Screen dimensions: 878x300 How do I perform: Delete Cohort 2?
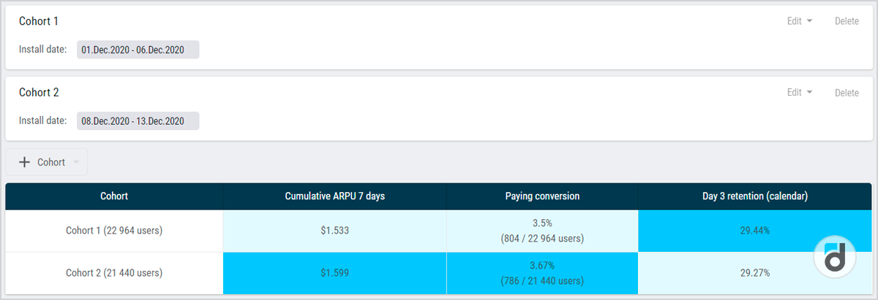pos(847,93)
